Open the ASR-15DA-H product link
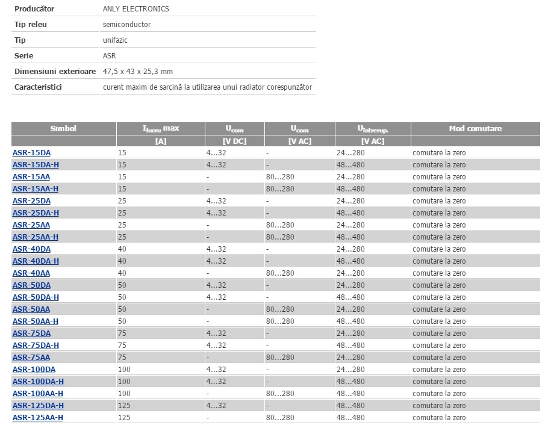 pyautogui.click(x=36, y=165)
